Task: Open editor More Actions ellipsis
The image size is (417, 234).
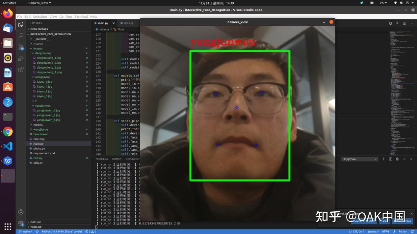Action: point(411,23)
